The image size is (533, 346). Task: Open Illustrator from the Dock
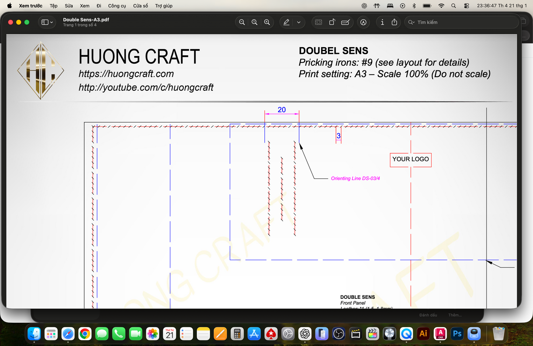coord(423,334)
